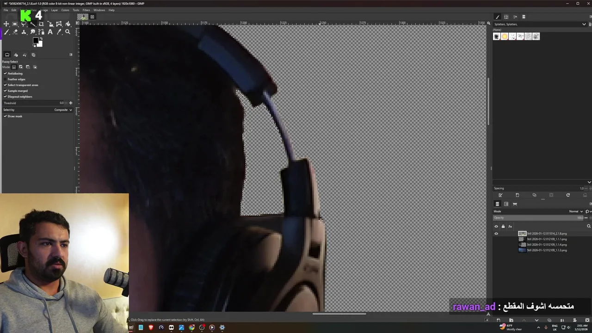Screen dimensions: 592x333
Task: Click Duplicate brush icon
Action: coord(534,195)
